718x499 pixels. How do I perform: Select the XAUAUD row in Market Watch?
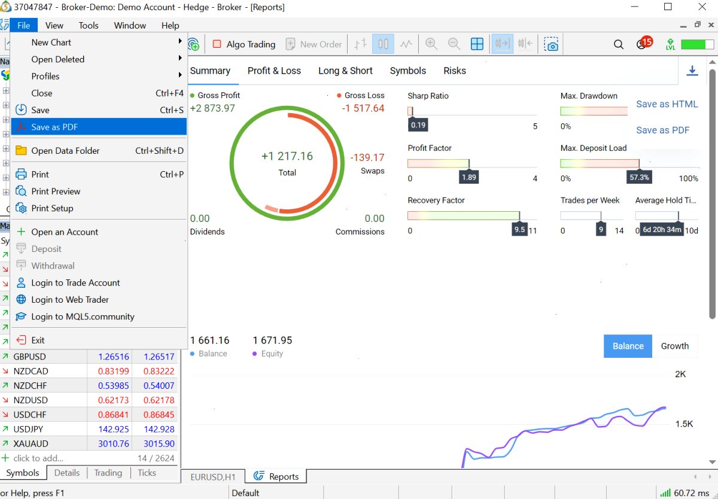pyautogui.click(x=90, y=444)
